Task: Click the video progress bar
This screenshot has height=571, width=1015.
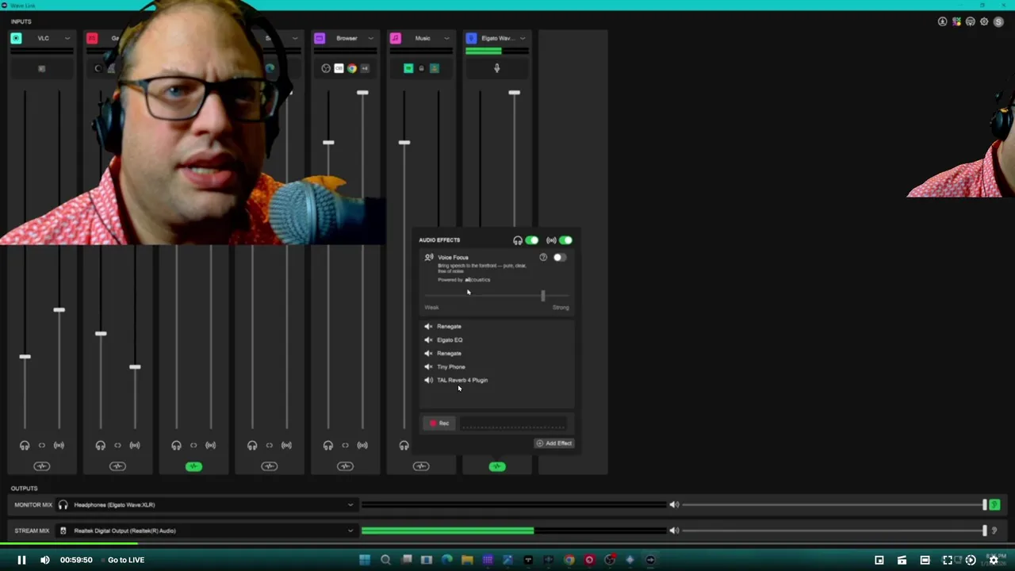Action: click(507, 544)
